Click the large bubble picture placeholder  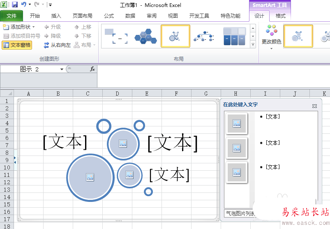(90, 177)
